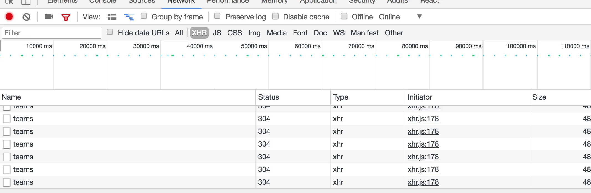
Task: Switch to the Console tab
Action: click(x=103, y=2)
